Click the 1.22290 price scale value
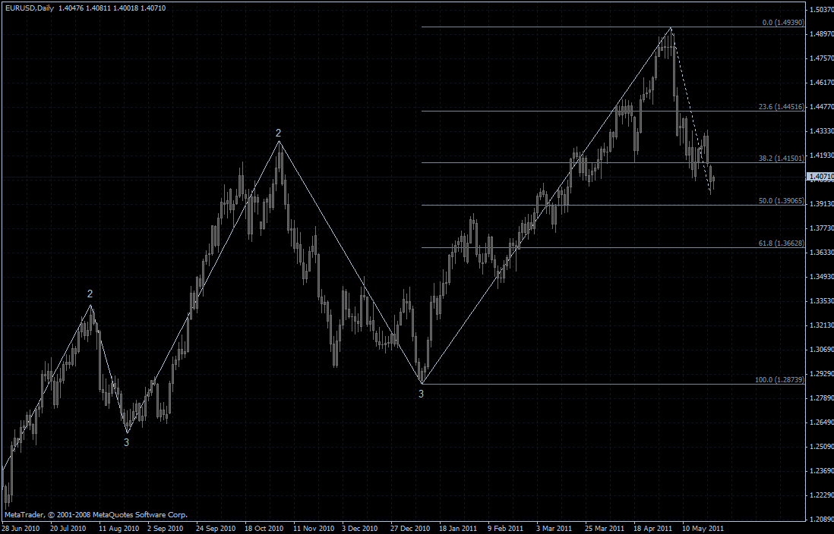This screenshot has width=834, height=534. click(822, 495)
